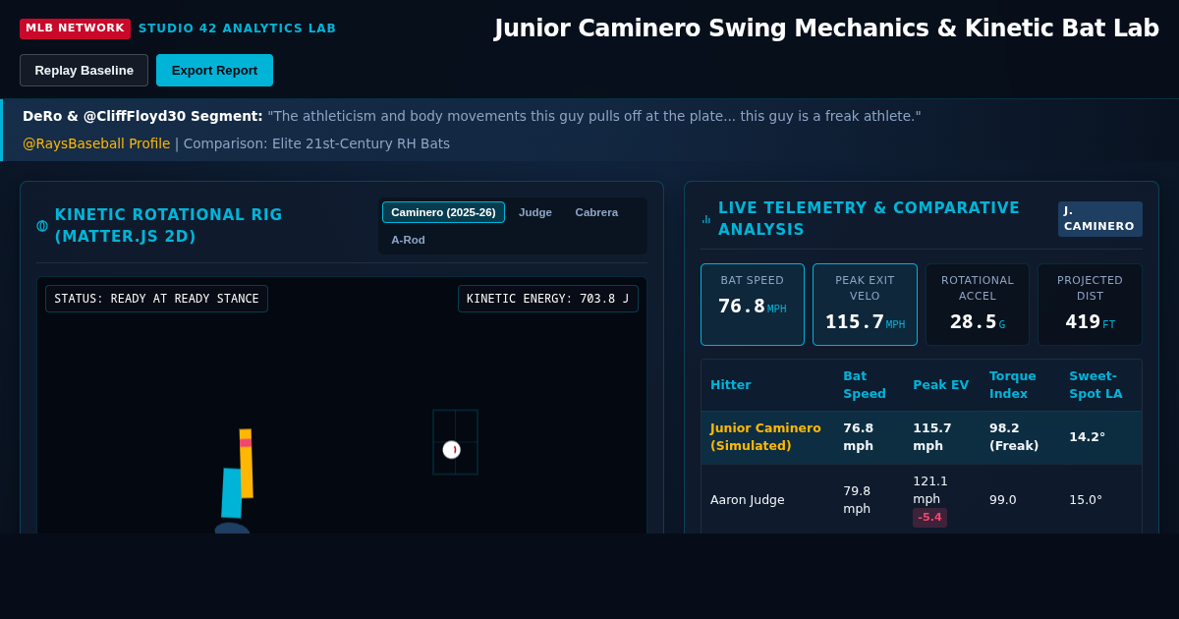Click the Replay Baseline button

pyautogui.click(x=84, y=70)
